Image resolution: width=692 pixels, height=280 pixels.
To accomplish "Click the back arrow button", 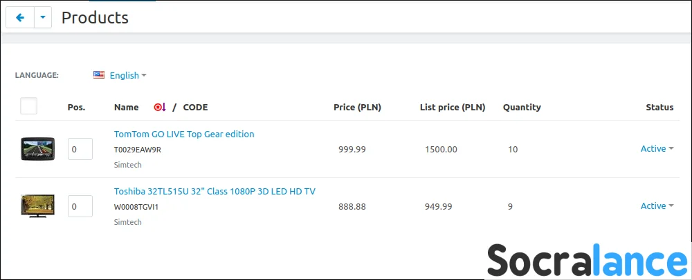I will (x=20, y=17).
